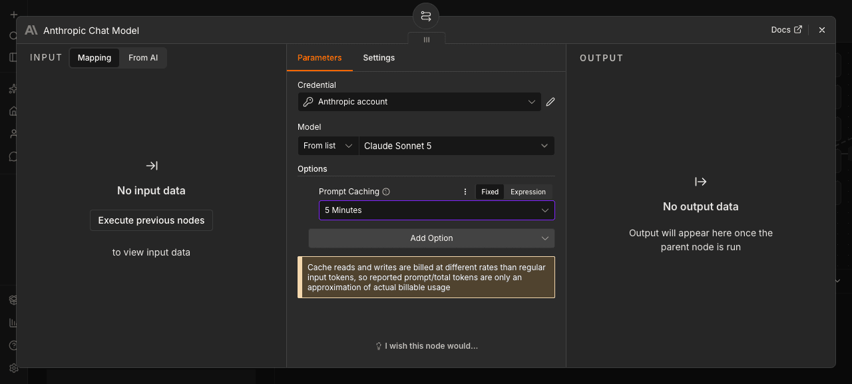Set Prompt Caching mode to Fixed
This screenshot has height=384, width=852.
490,192
